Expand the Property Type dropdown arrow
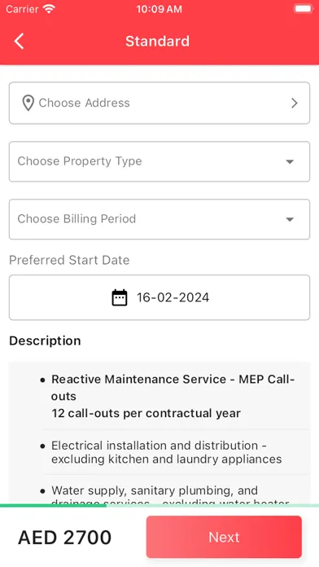 point(290,161)
